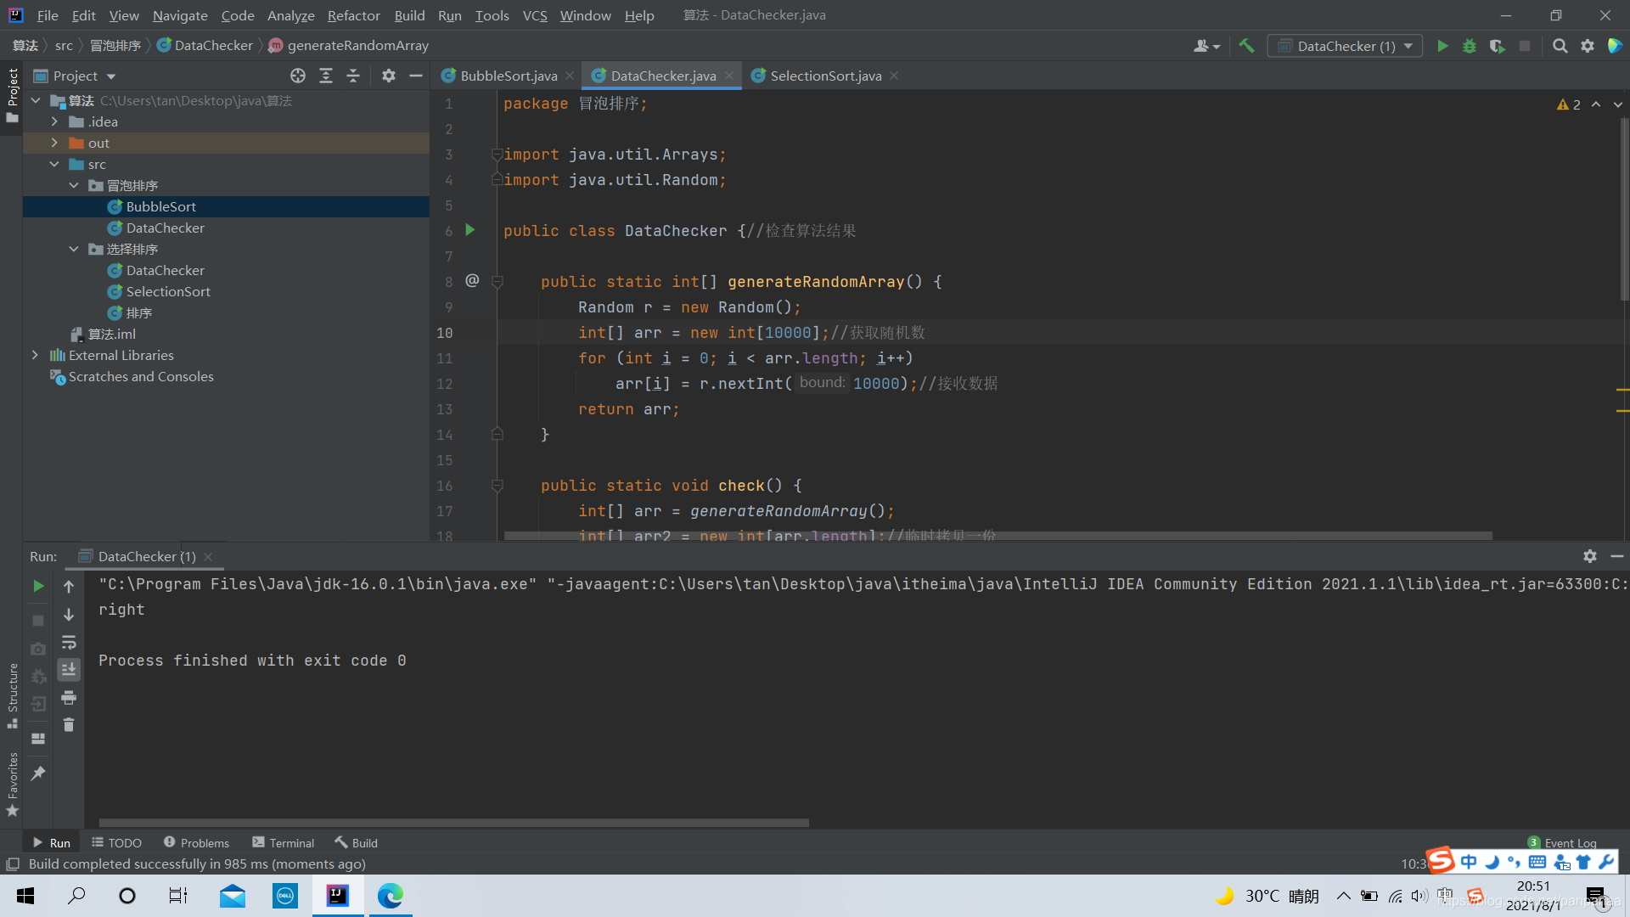Viewport: 1630px width, 917px height.
Task: Open Microsoft Edge from the taskbar
Action: 391,896
